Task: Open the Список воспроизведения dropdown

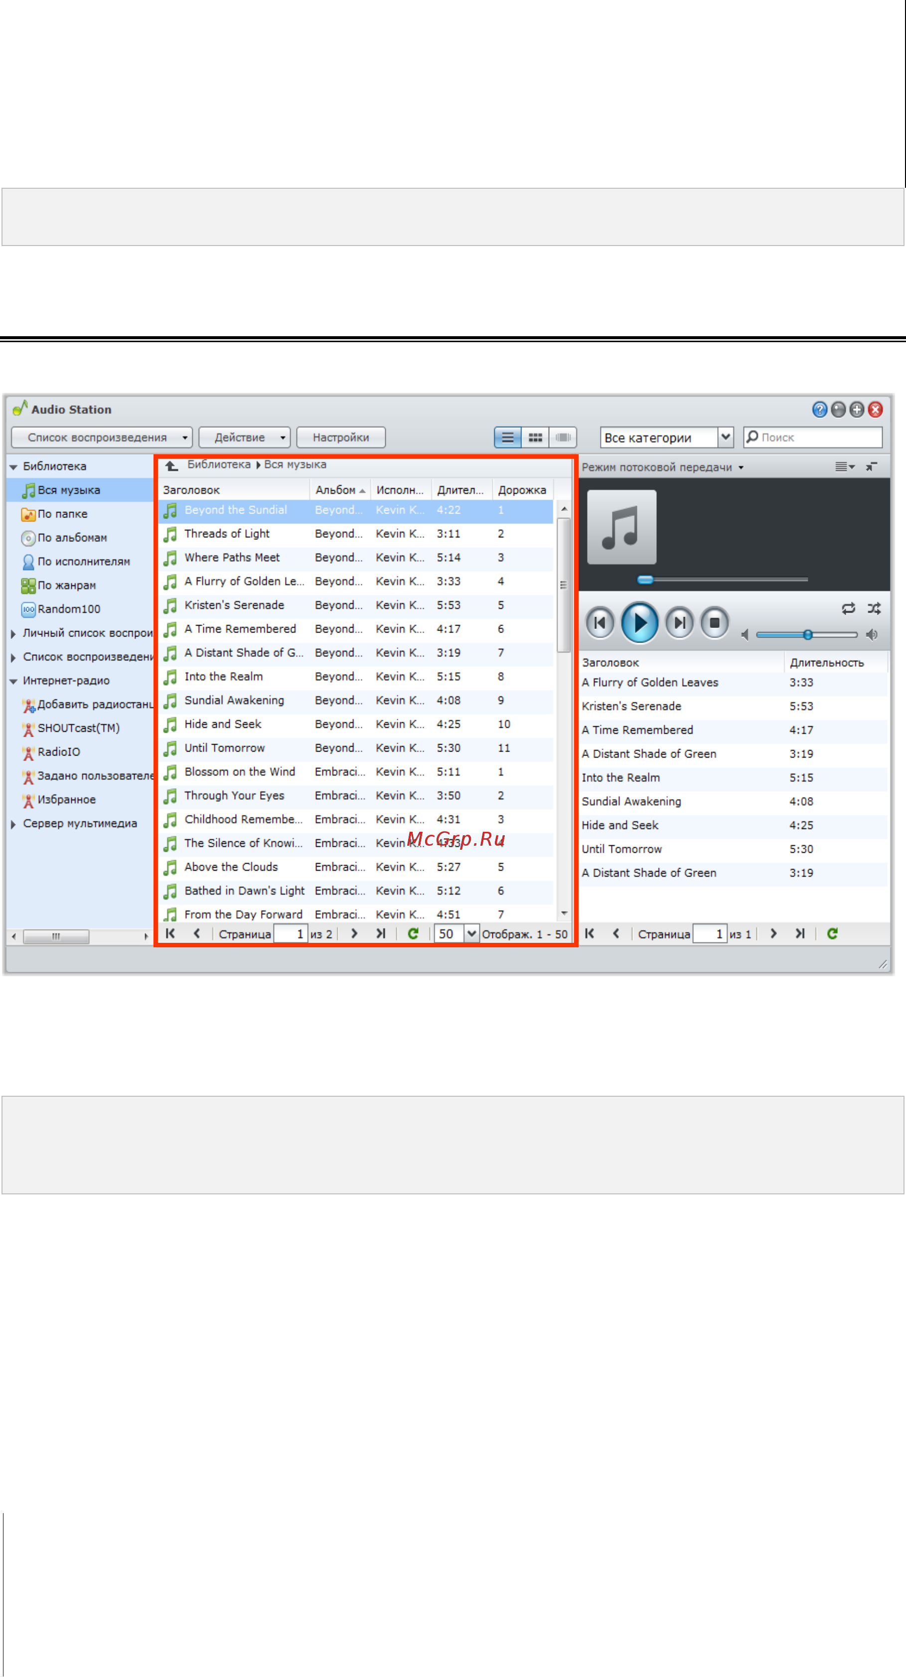Action: pyautogui.click(x=102, y=437)
